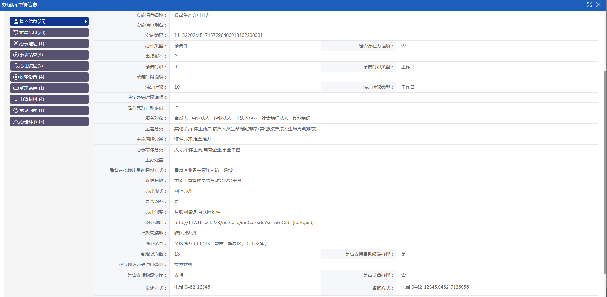
Task: Open the 办理环节 (3) sidebar section
Action: [49, 122]
